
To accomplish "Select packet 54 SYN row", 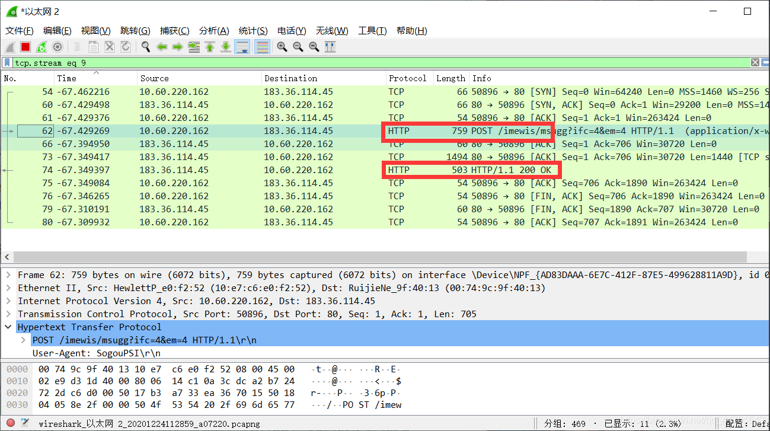I will (385, 92).
